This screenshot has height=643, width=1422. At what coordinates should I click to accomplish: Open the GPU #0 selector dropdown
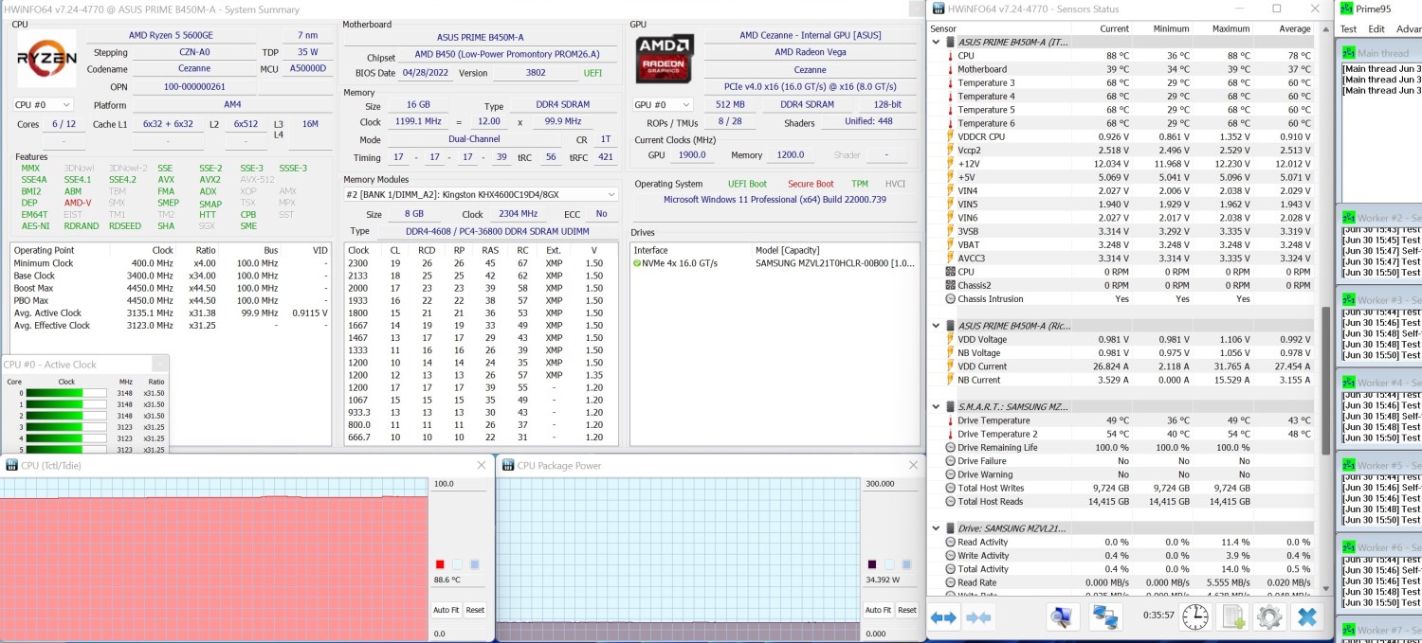click(x=661, y=105)
